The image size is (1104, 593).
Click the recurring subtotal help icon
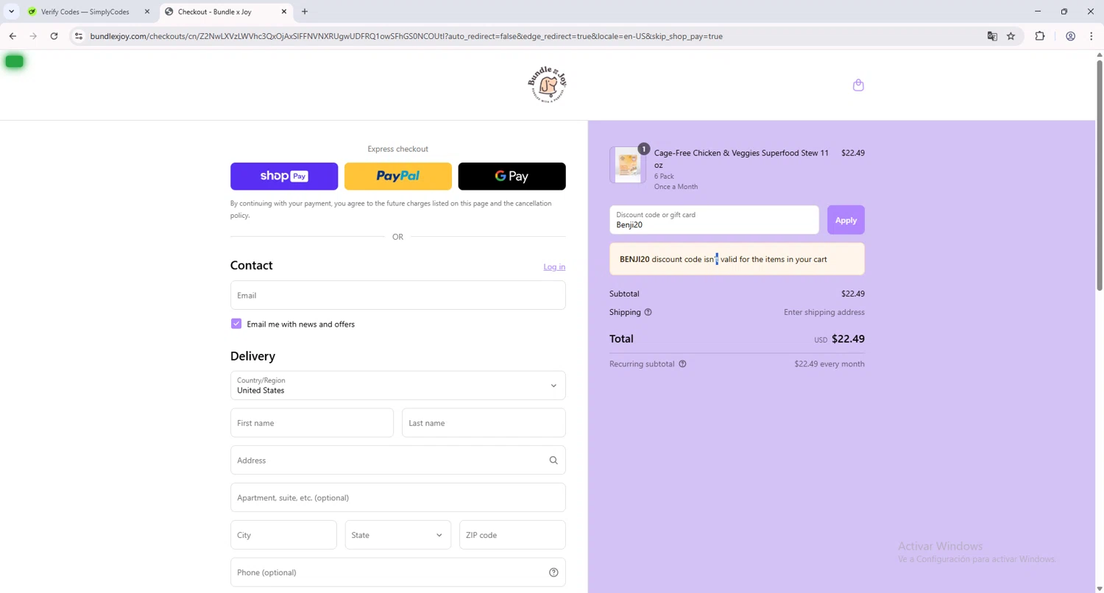pos(682,364)
